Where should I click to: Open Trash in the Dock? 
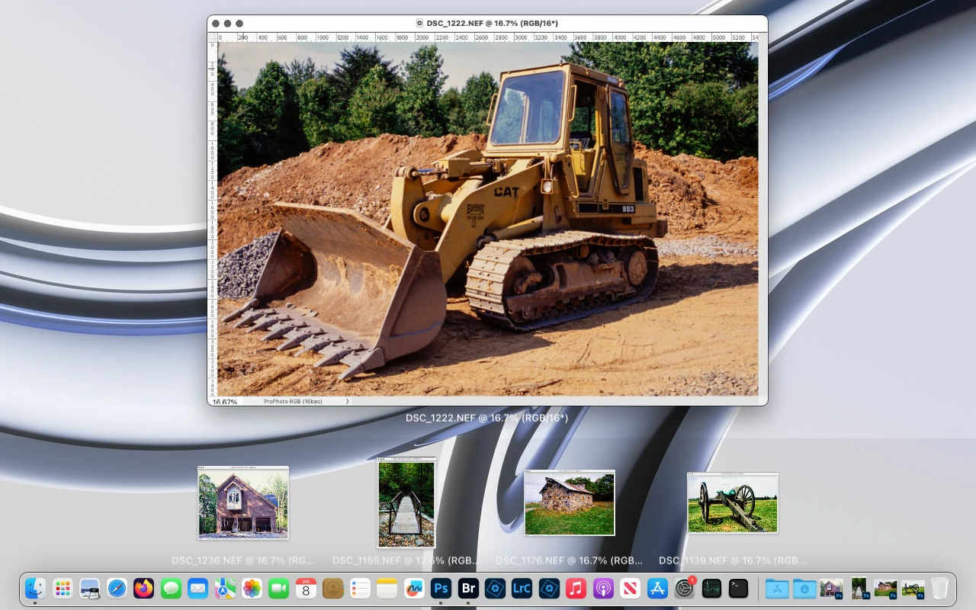coord(939,589)
